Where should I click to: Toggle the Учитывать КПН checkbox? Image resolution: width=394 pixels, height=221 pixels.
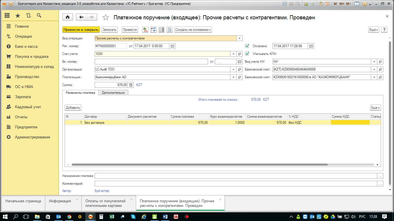247,54
